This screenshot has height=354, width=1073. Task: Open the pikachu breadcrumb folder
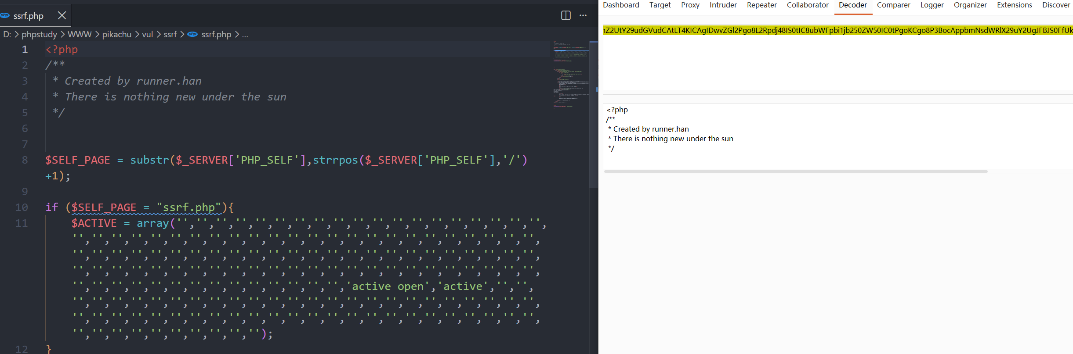[x=116, y=34]
